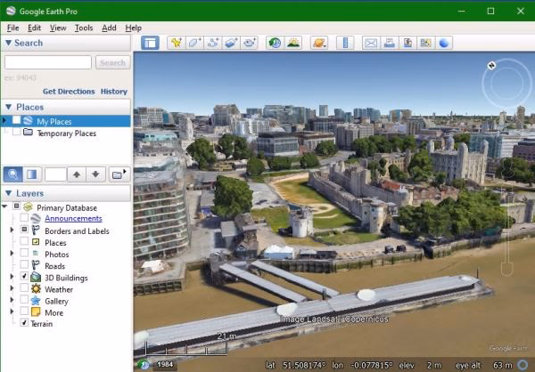Image resolution: width=535 pixels, height=372 pixels.
Task: Click the email envelope icon
Action: click(x=371, y=43)
